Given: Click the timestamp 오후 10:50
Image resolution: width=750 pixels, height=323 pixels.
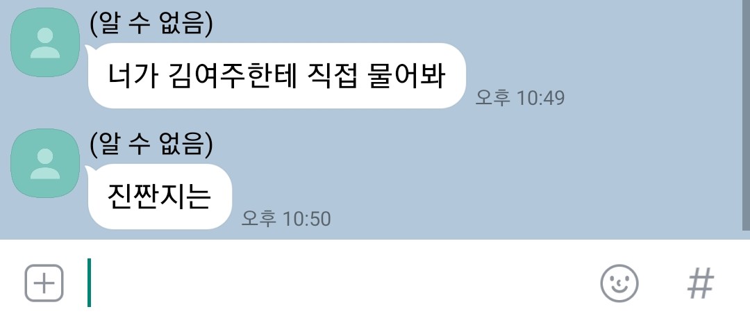Looking at the screenshot, I should [286, 220].
